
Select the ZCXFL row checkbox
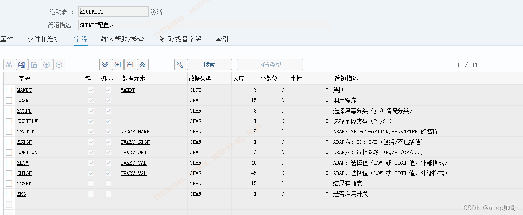tap(9, 111)
